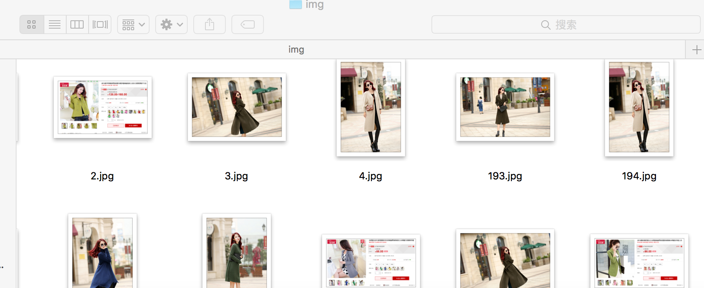Click the Share toolbar button
Image resolution: width=704 pixels, height=288 pixels.
[x=210, y=24]
